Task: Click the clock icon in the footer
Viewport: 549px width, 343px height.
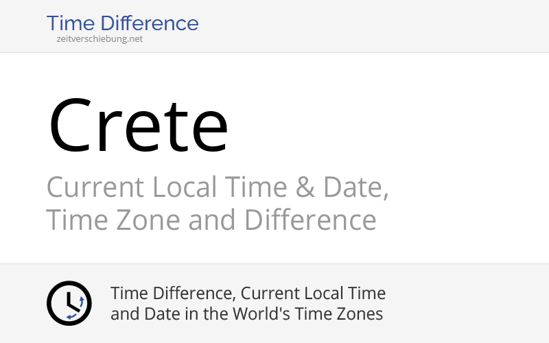Action: (69, 303)
